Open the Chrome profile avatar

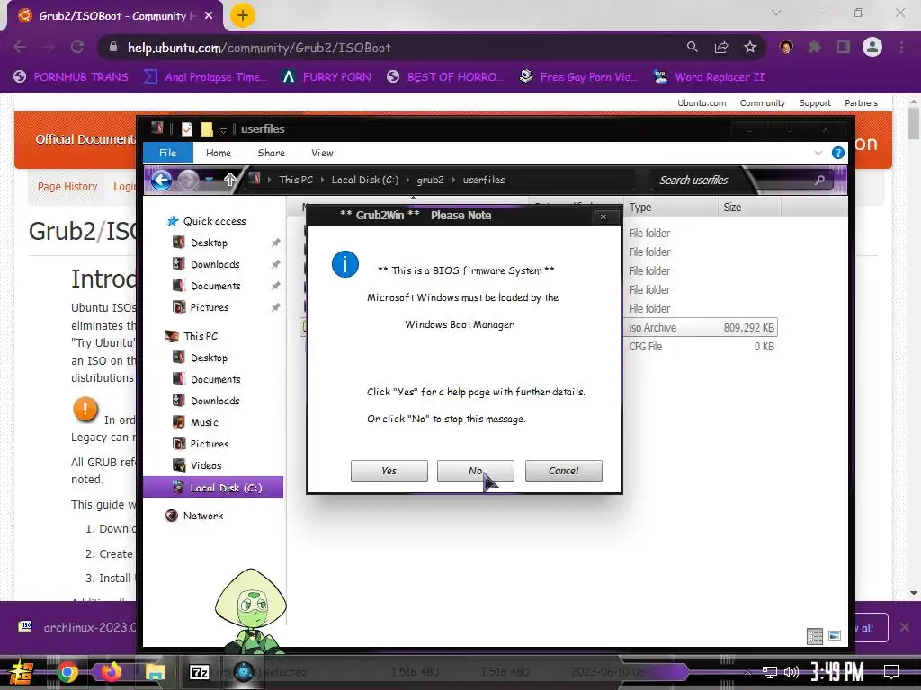[872, 47]
